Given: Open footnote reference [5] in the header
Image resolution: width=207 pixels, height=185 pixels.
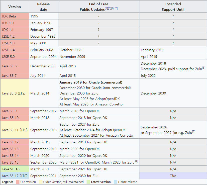Looking at the screenshot, I should 109,8.
